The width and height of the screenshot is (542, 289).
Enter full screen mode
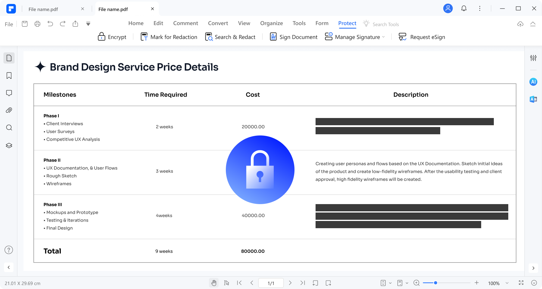[521, 283]
